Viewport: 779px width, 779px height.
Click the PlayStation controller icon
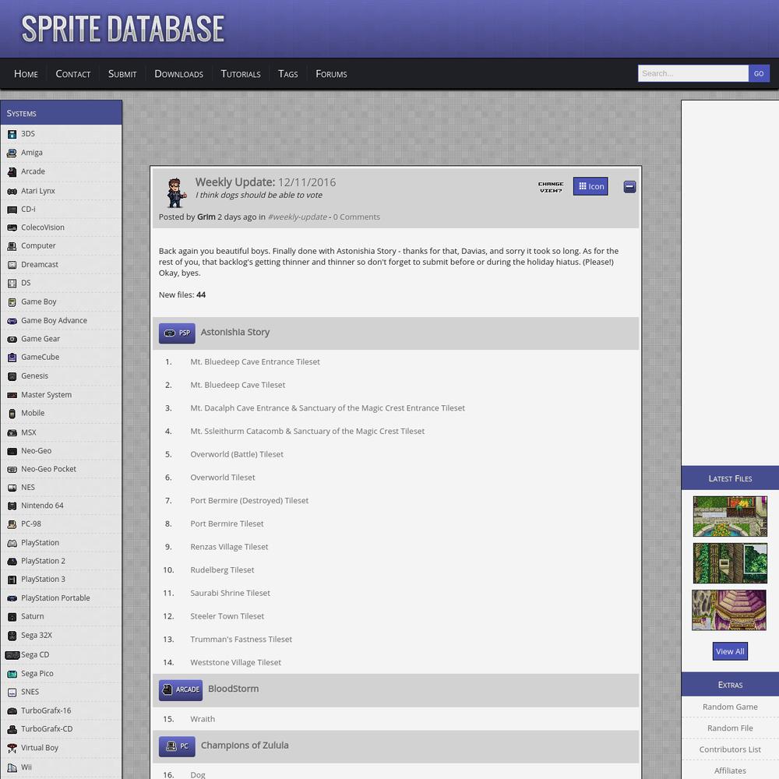pos(12,543)
